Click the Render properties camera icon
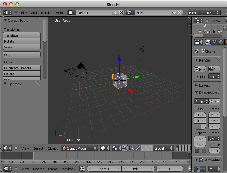Screen dimensions: 227x173 (x=208, y=42)
